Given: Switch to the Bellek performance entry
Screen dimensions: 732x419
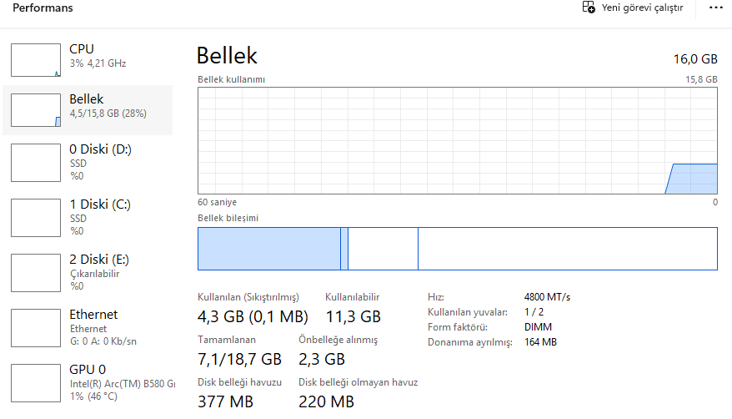Looking at the screenshot, I should coord(88,110).
